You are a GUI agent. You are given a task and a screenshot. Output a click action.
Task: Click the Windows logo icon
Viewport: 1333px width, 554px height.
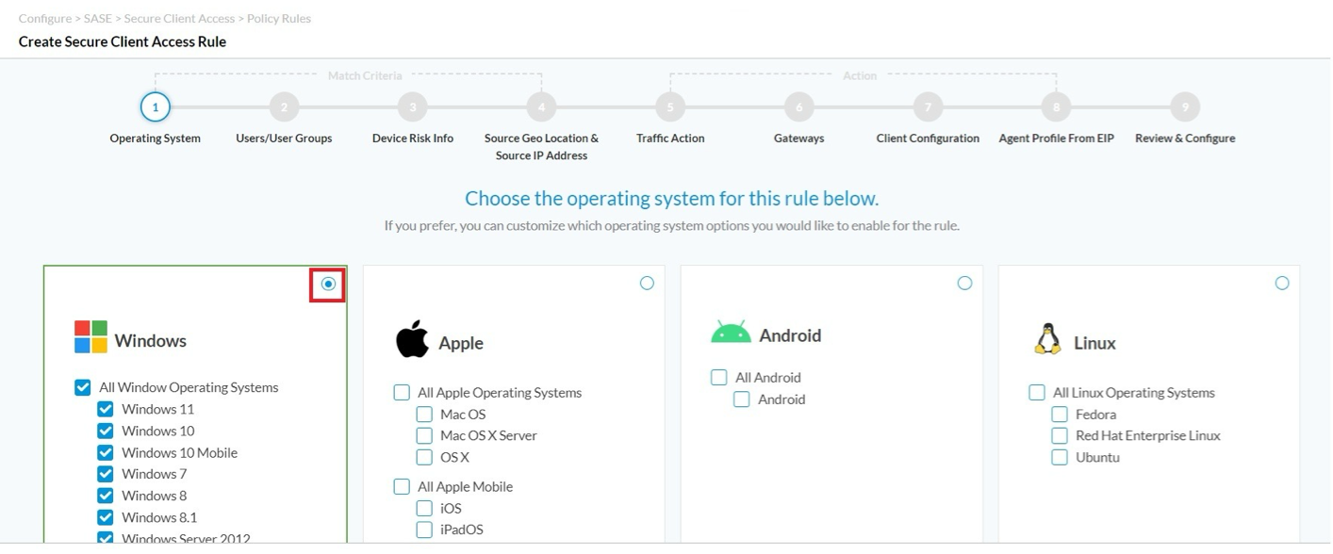(x=91, y=337)
